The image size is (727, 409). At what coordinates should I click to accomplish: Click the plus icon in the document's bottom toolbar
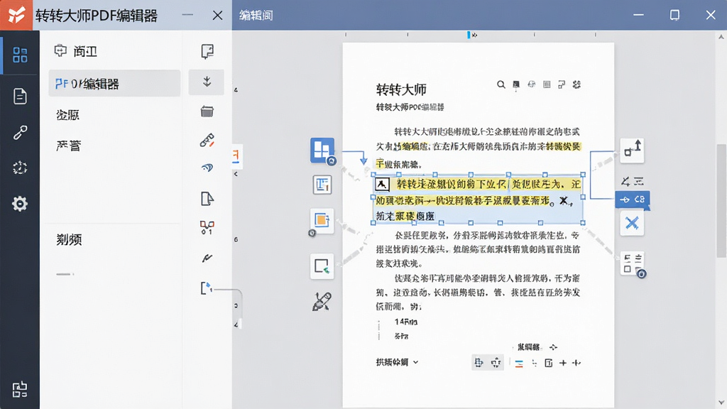coord(563,363)
